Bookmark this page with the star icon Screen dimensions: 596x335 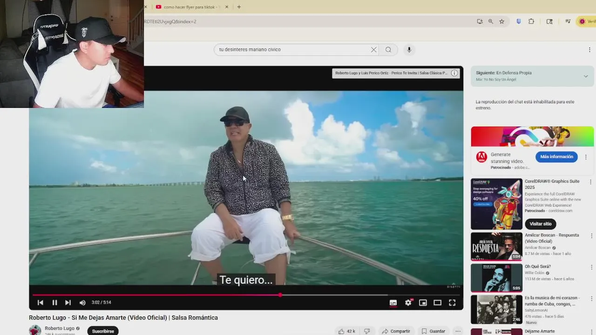click(x=501, y=21)
